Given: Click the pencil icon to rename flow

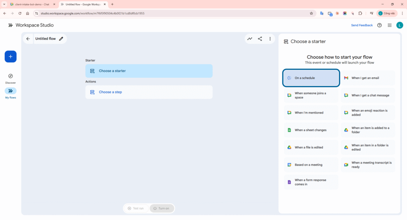Looking at the screenshot, I should (61, 39).
